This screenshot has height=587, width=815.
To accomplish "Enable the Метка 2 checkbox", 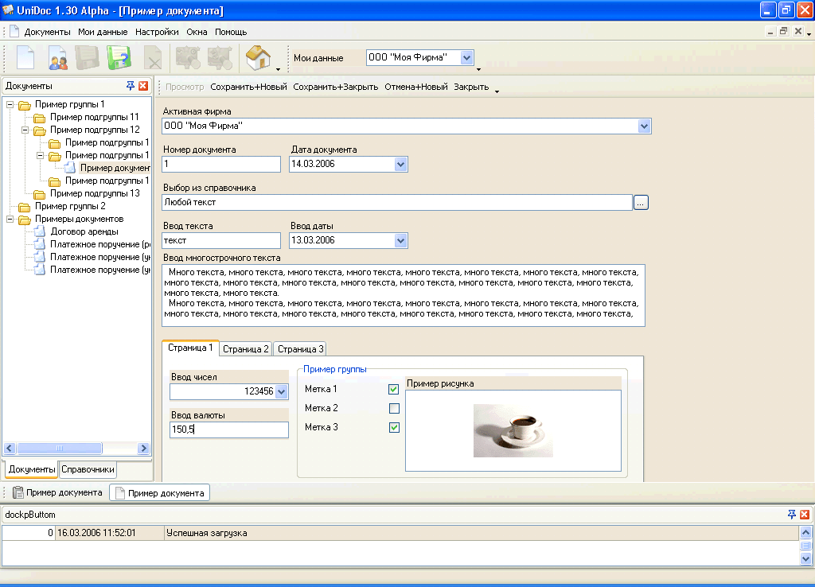I will pyautogui.click(x=393, y=409).
